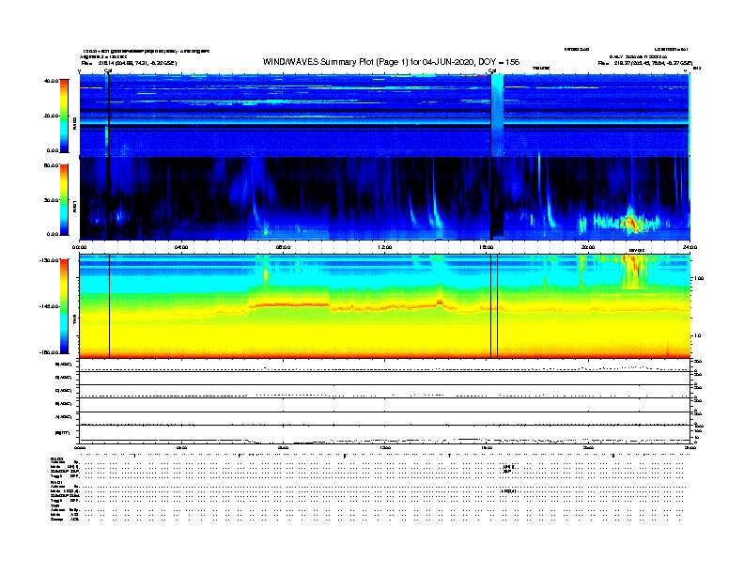The image size is (744, 575).
Task: Click the RAD1 intensity color bar
Action: 64,200
